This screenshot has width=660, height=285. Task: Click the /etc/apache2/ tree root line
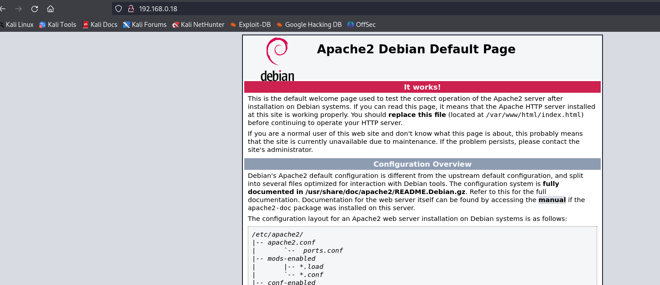pyautogui.click(x=277, y=234)
